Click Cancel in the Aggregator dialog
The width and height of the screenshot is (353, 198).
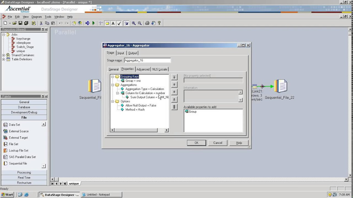(x=218, y=143)
